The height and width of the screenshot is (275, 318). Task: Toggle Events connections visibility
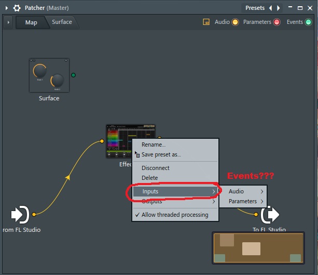click(x=308, y=22)
